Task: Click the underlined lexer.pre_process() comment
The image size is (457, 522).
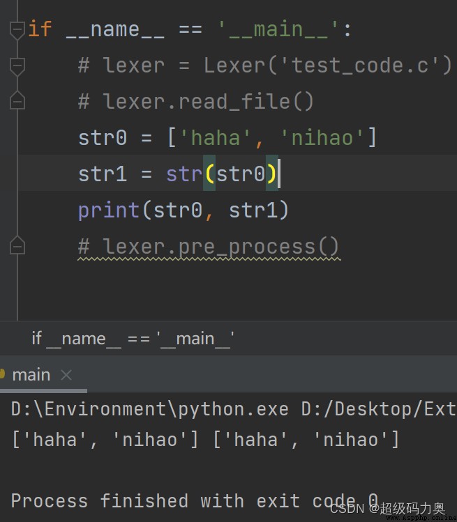Action: point(209,247)
